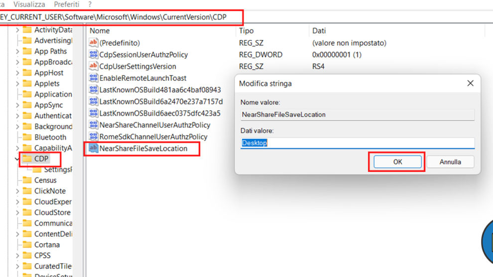493x277 pixels.
Task: Click the RS4 data value
Action: 318,66
